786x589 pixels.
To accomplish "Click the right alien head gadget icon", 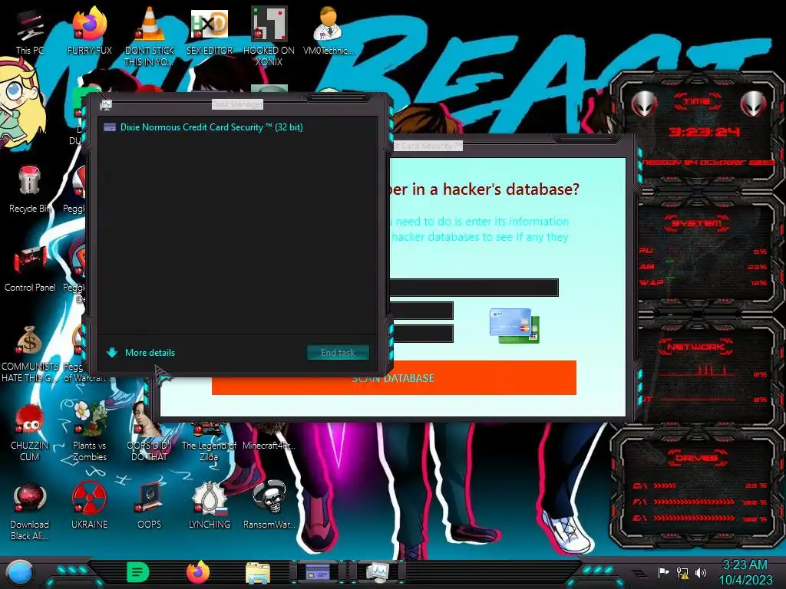I will coord(753,104).
